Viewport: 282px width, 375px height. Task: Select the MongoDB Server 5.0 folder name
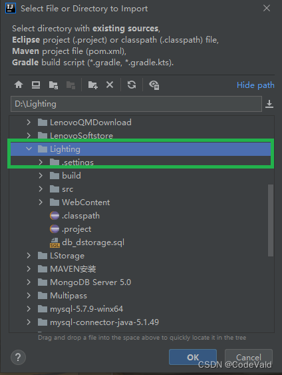90,282
